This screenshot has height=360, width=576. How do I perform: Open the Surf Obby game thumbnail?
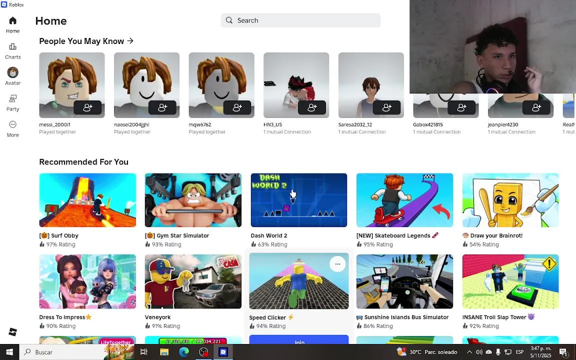87,200
